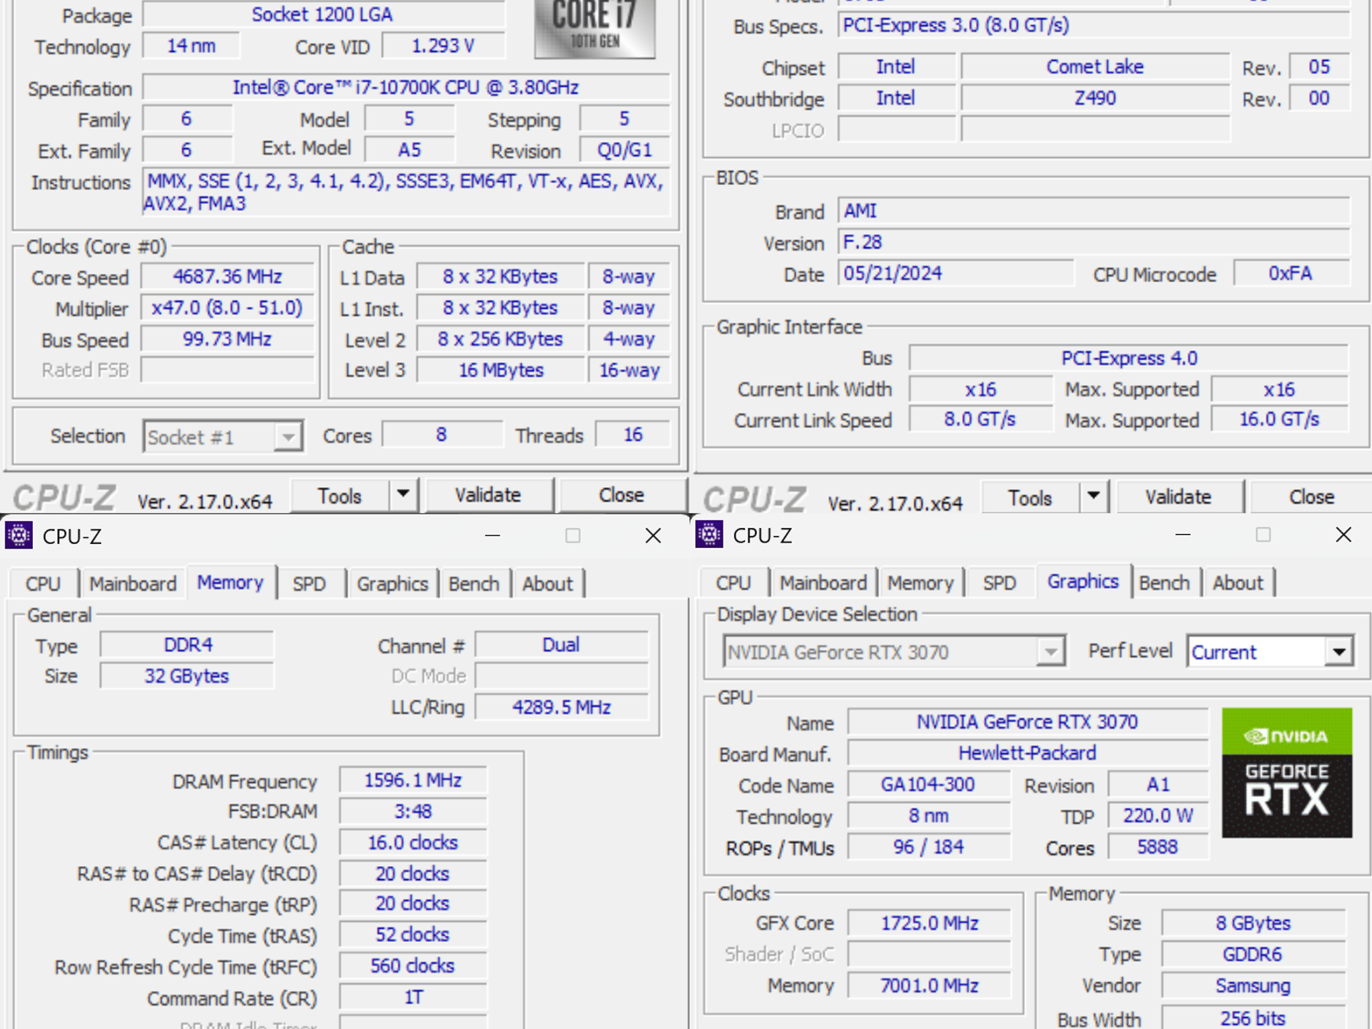Minimize the Memory CPU-Z window
Image resolution: width=1372 pixels, height=1029 pixels.
coord(492,535)
